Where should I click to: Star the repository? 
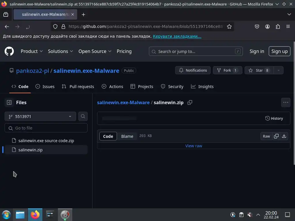(259, 70)
